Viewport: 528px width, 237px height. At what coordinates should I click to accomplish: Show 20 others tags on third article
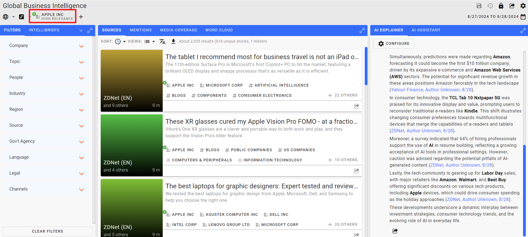(x=343, y=224)
